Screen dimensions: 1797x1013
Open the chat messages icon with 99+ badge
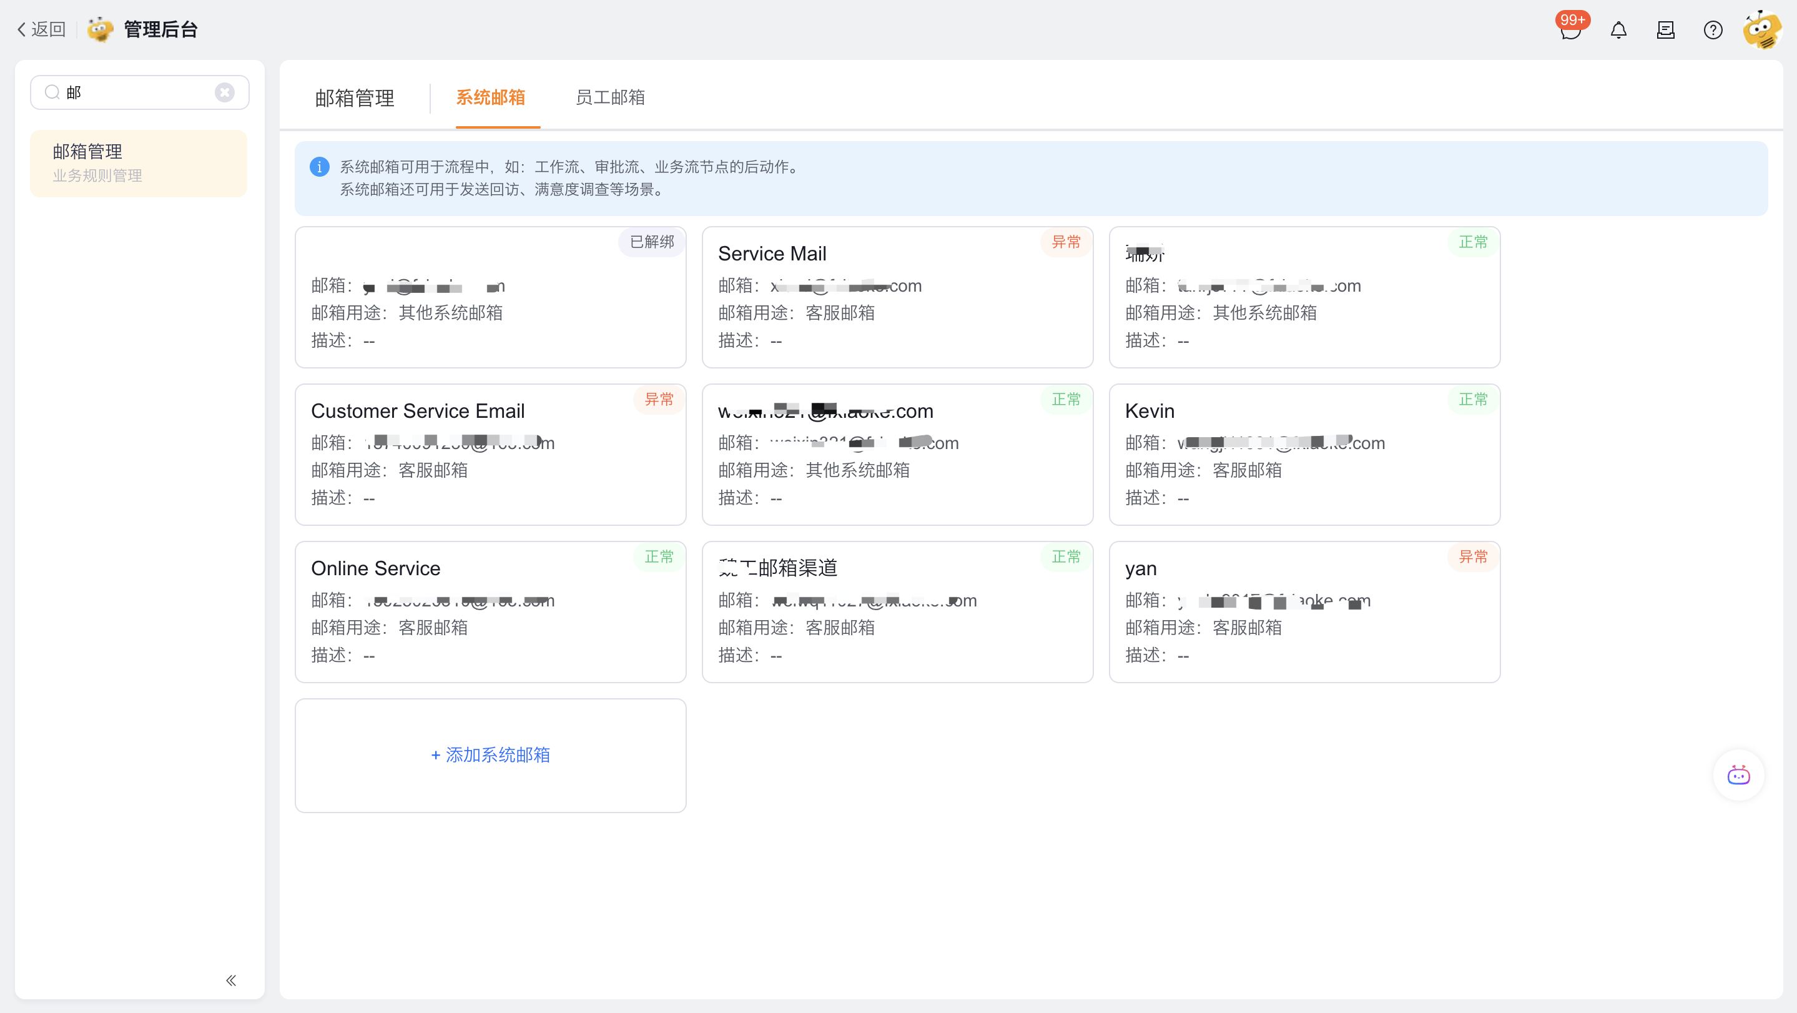click(x=1570, y=31)
